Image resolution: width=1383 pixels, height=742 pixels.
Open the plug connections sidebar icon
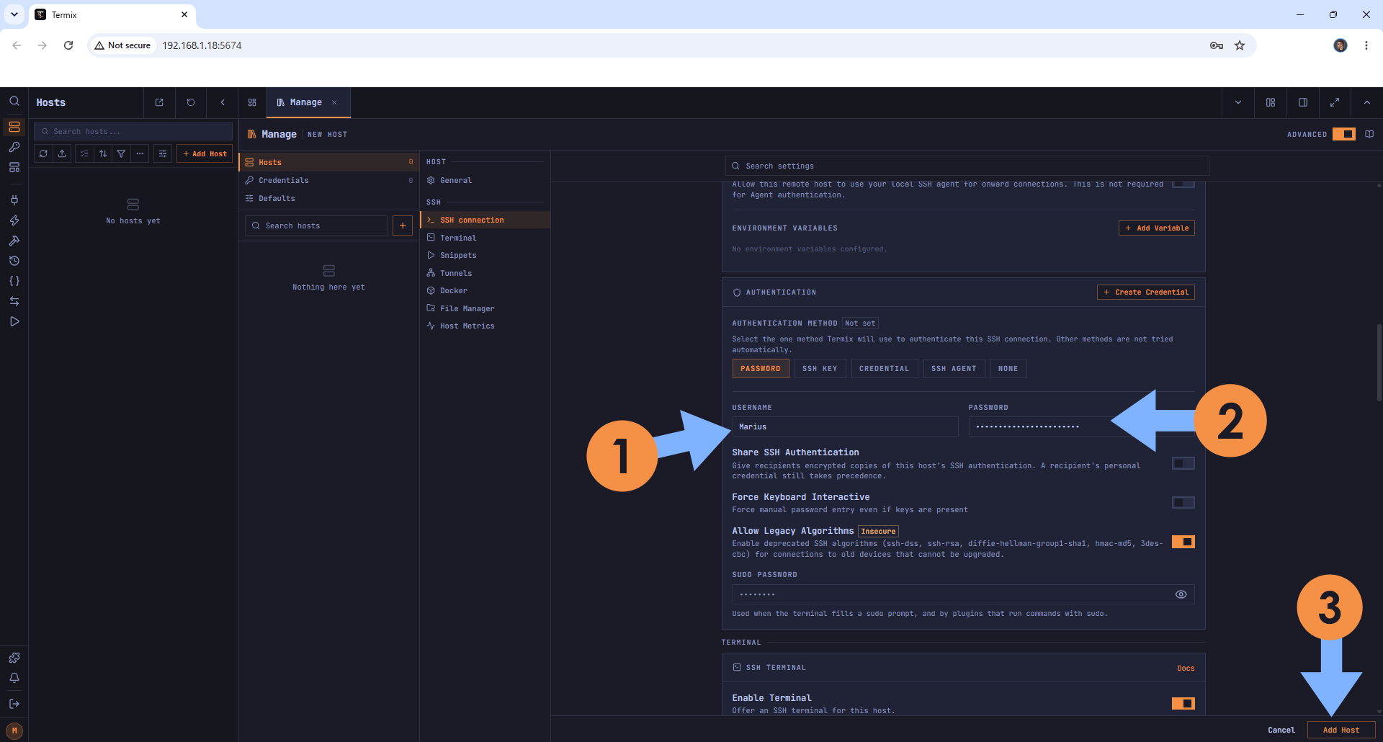coord(14,200)
